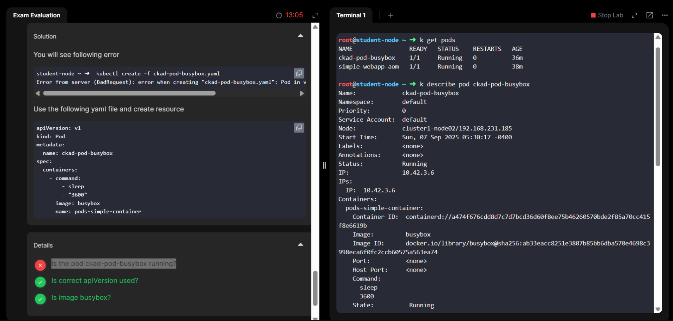Copy the YAML solution code block
Image resolution: width=673 pixels, height=321 pixels.
click(299, 128)
